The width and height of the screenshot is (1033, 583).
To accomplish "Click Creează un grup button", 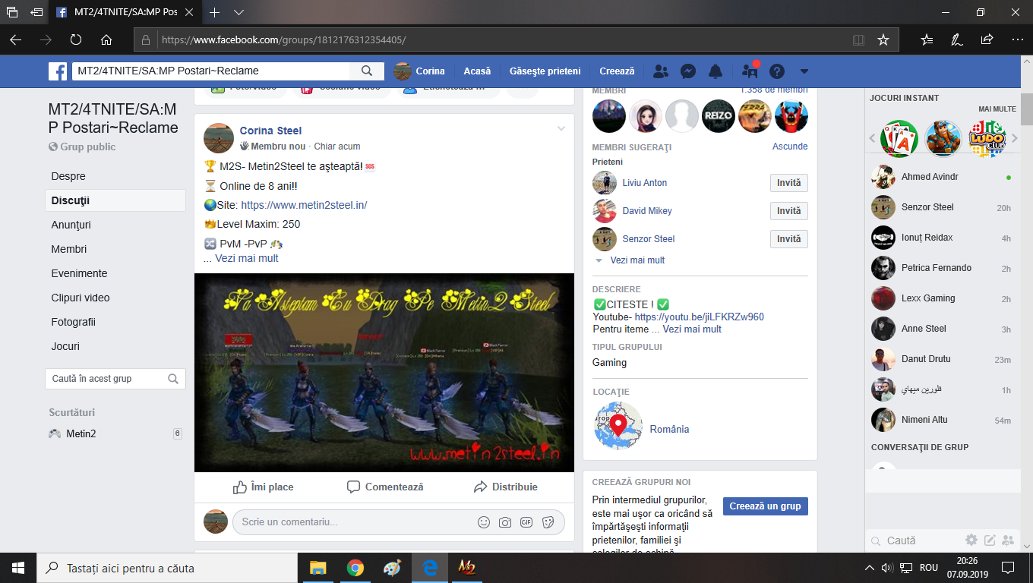I will (765, 506).
